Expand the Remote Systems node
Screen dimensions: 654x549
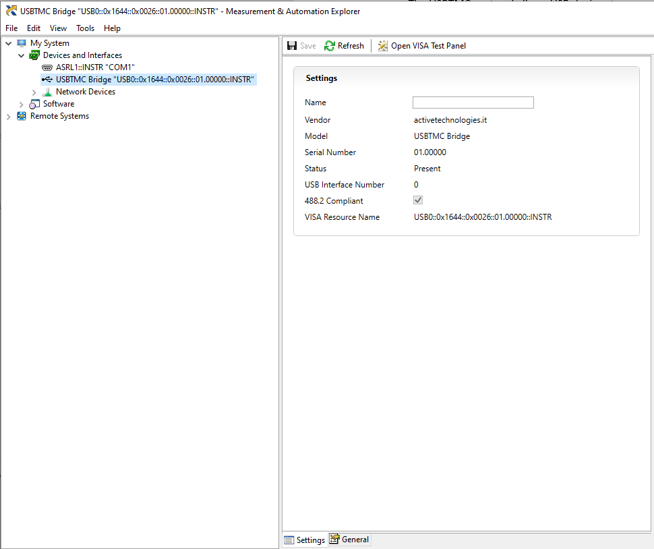[x=8, y=117]
